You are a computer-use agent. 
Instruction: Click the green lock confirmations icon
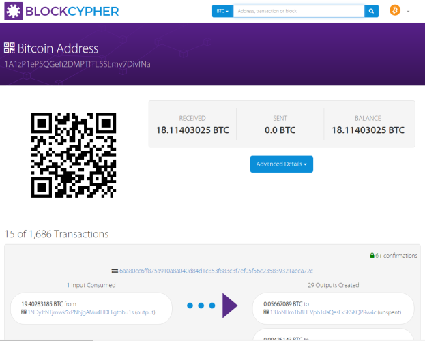point(372,255)
